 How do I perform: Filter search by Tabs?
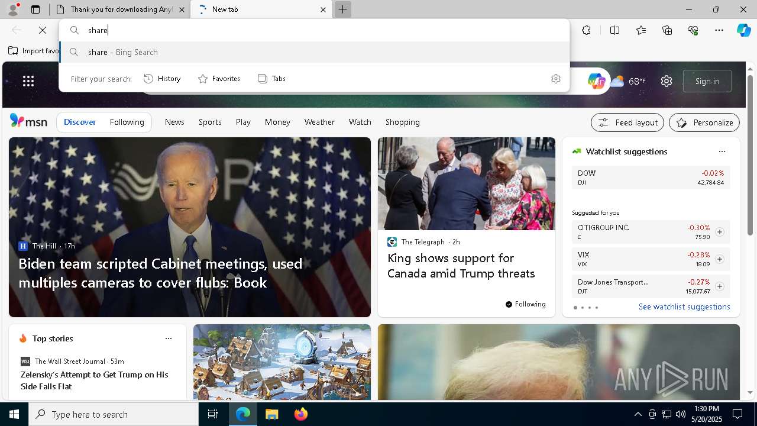pyautogui.click(x=272, y=79)
